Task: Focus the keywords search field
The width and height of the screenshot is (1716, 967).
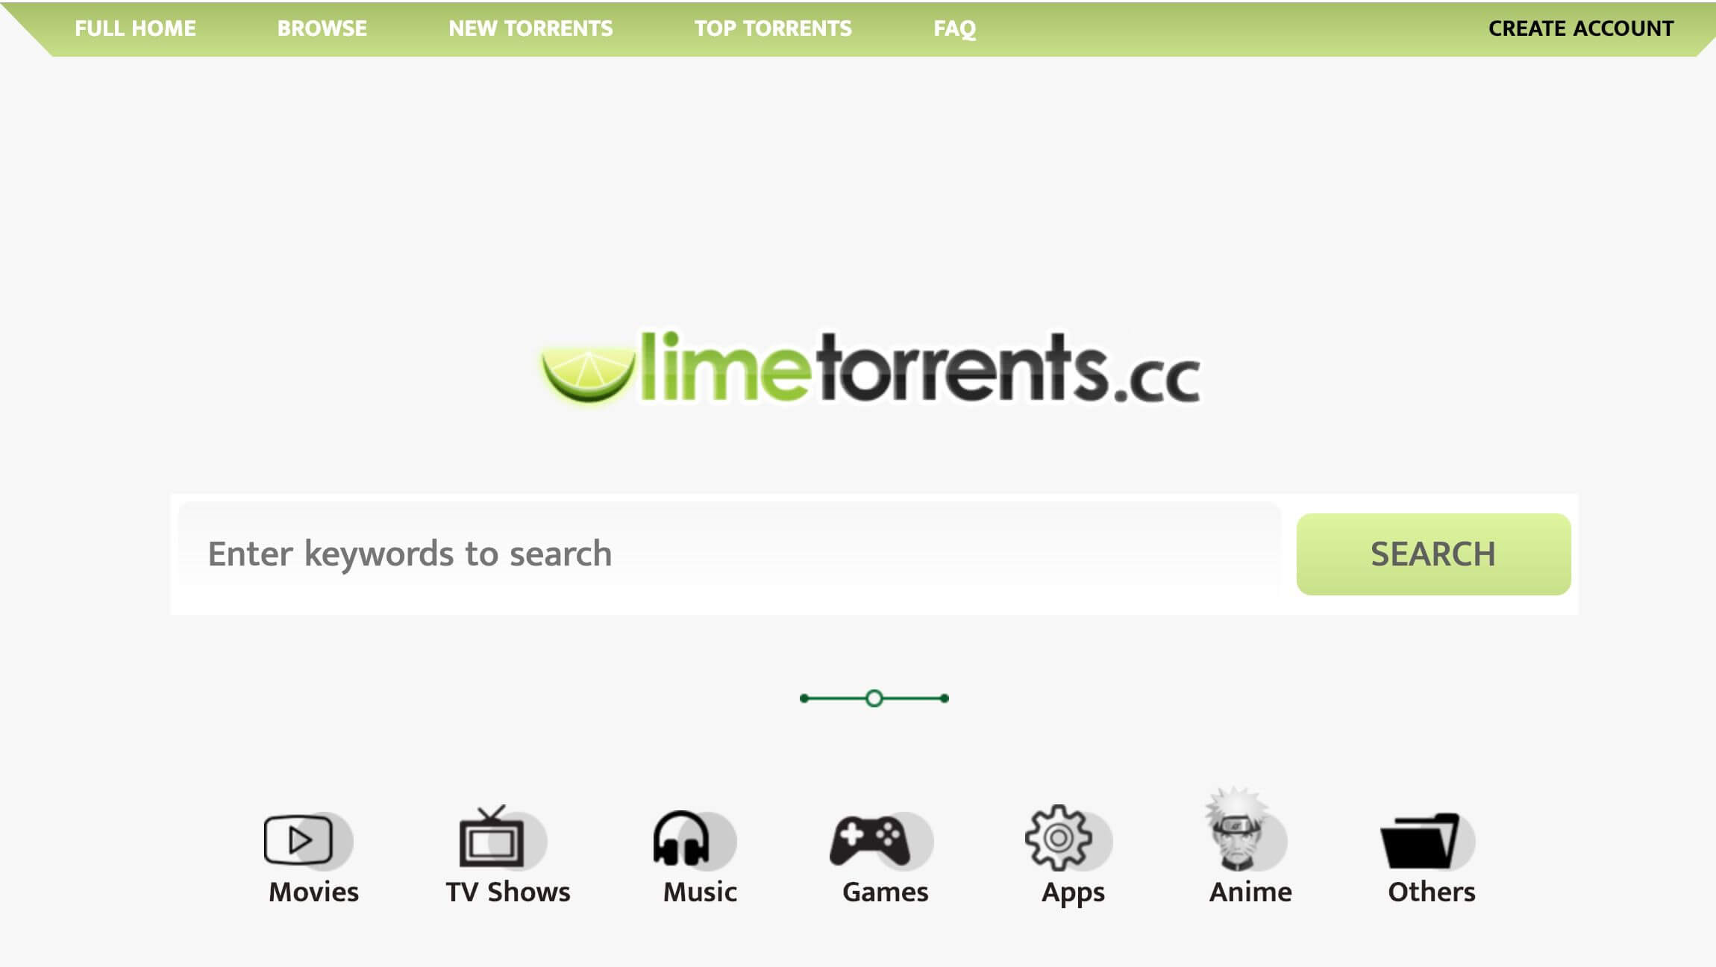Action: pyautogui.click(x=729, y=554)
